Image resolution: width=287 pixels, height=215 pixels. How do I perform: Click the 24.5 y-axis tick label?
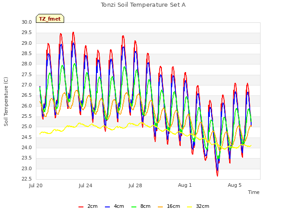[x=27, y=137]
